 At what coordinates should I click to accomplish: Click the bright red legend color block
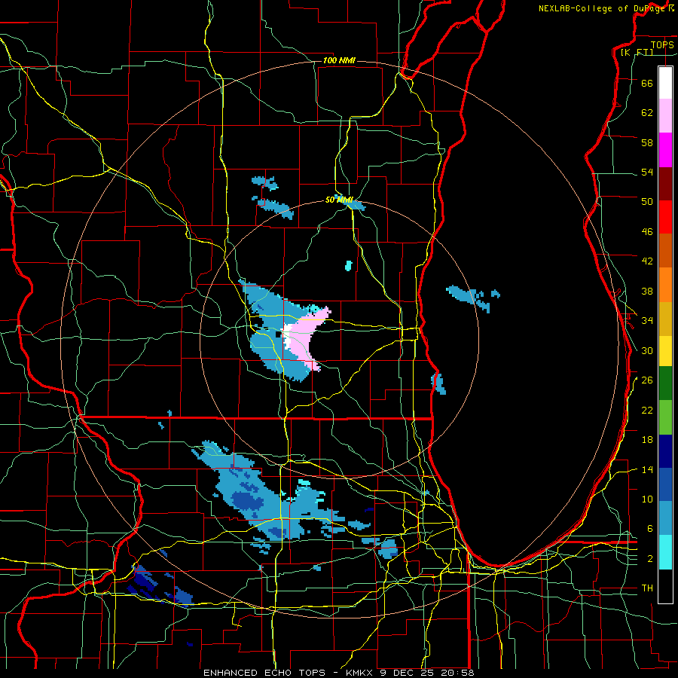[x=665, y=217]
